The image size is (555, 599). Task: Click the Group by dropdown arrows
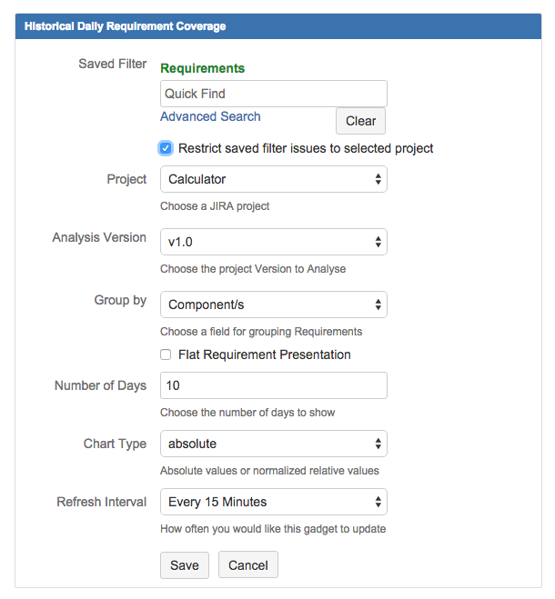tap(378, 304)
